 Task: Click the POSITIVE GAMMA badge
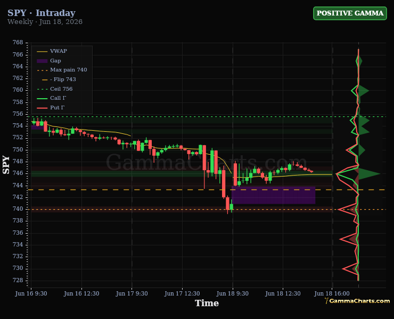(350, 13)
